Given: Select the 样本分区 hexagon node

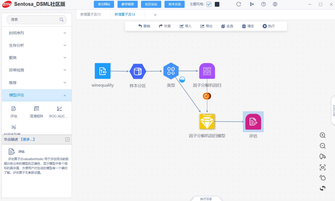Looking at the screenshot, I should (138, 71).
